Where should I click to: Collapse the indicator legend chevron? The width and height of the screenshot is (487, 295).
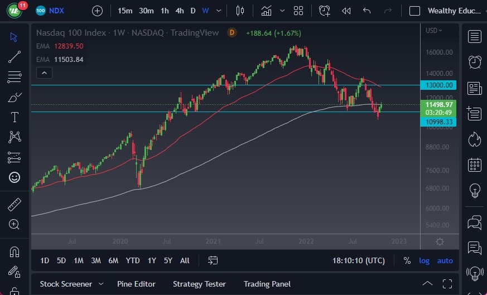[x=45, y=72]
